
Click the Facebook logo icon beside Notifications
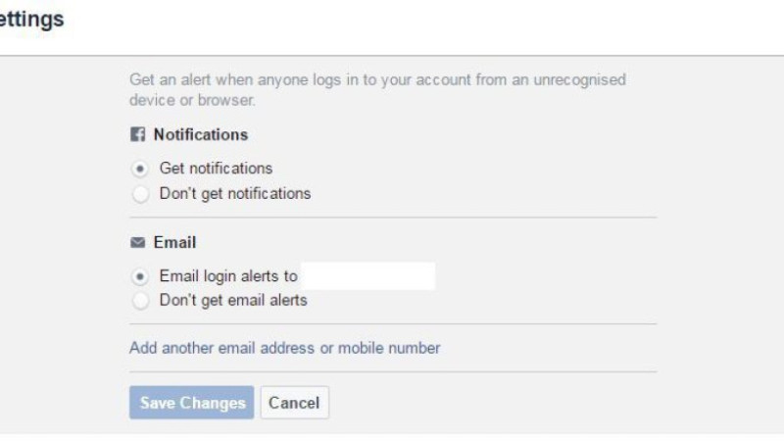click(x=137, y=134)
